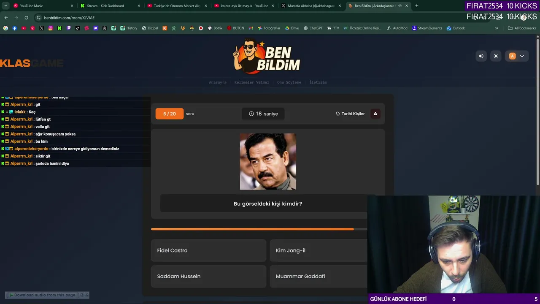Open Ücretsiz Online Resi... bookmark
Image resolution: width=540 pixels, height=304 pixels.
tap(362, 28)
